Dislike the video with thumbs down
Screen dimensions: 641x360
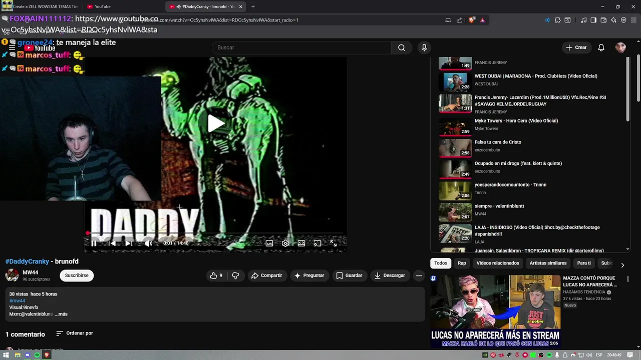(x=235, y=275)
